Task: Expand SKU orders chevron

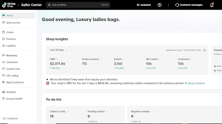Action: (x=160, y=59)
